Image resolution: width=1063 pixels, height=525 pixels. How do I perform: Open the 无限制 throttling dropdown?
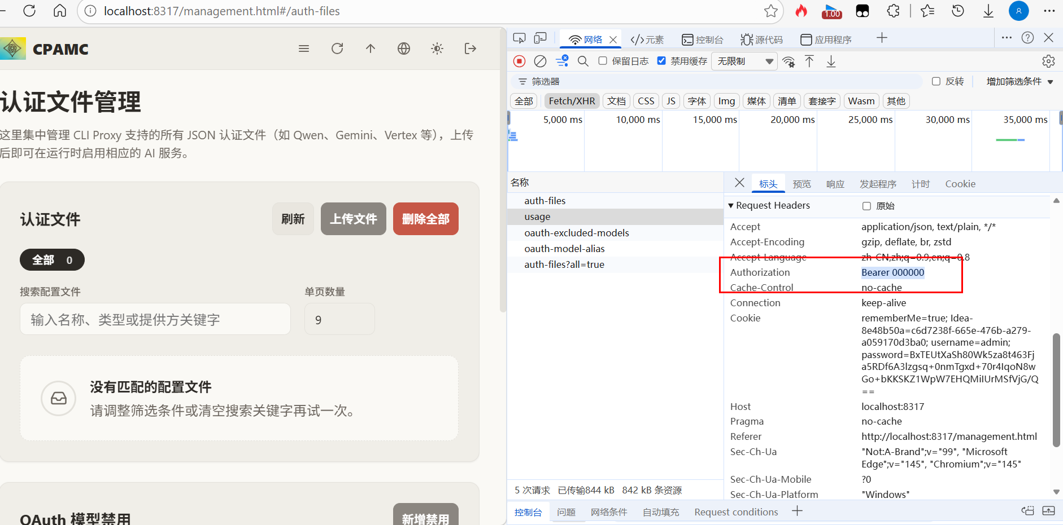click(x=744, y=61)
